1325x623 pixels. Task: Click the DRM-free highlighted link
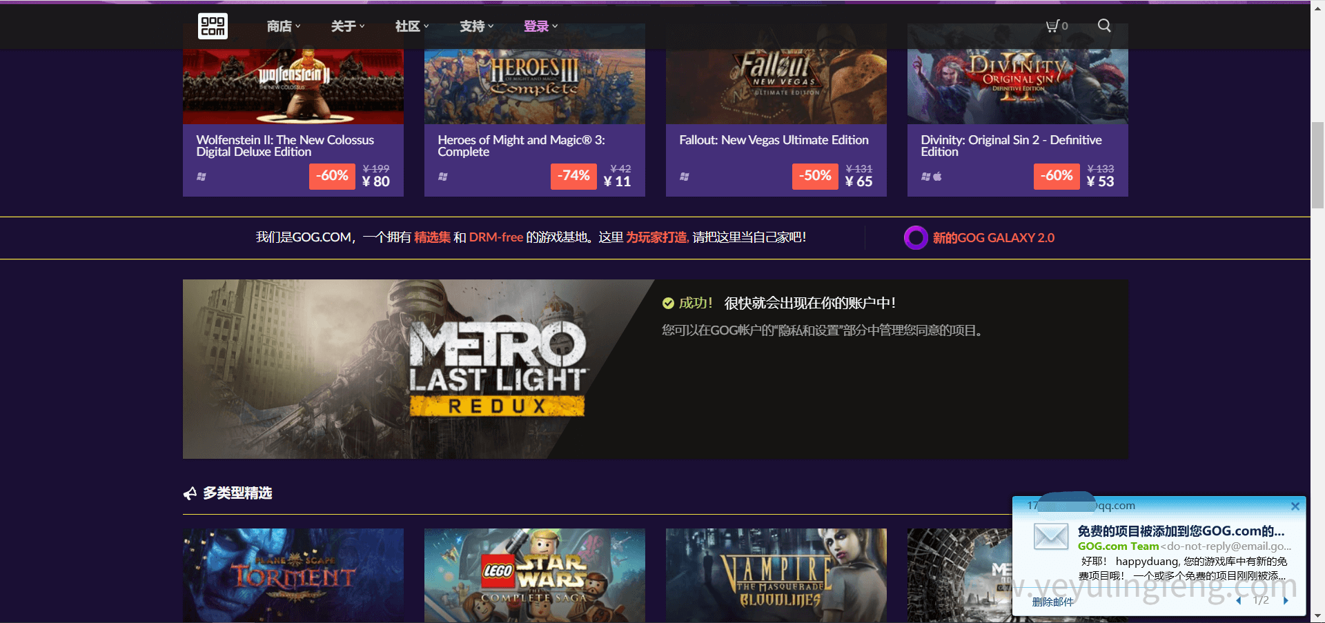point(496,237)
